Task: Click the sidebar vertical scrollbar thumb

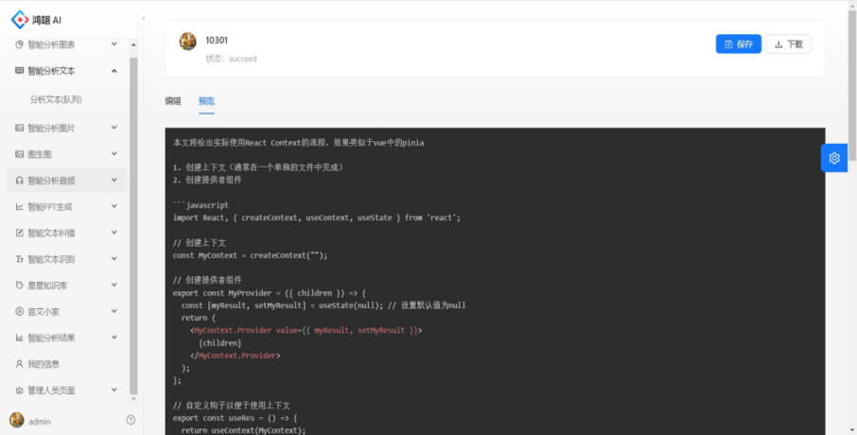Action: (133, 225)
